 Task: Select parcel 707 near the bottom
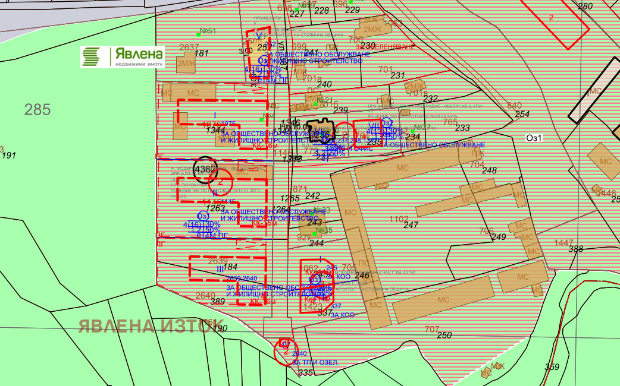coord(432,329)
